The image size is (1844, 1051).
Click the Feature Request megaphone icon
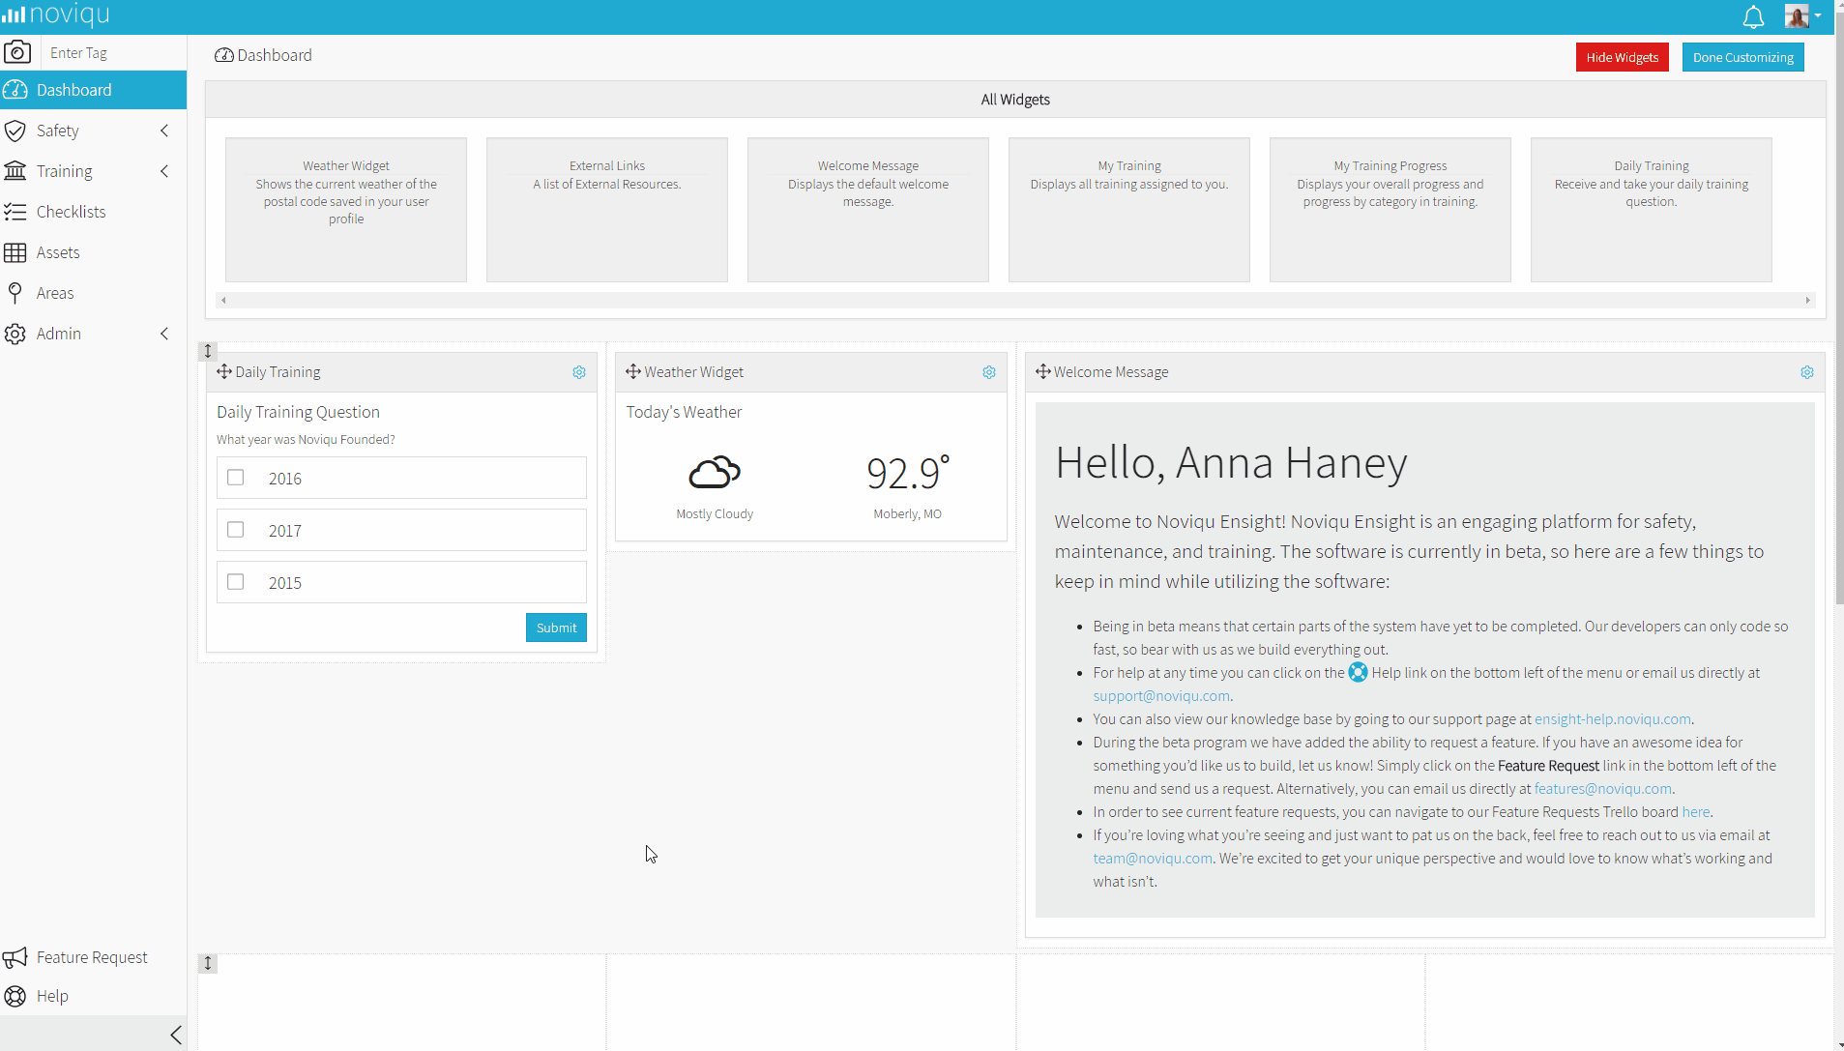[x=15, y=957]
